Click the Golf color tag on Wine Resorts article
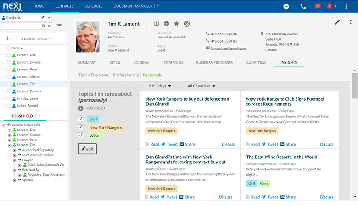This screenshot has width=358, height=206. point(252,184)
